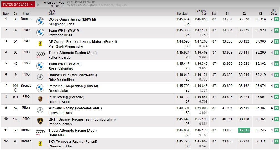Click IN pit badge for car 51
This screenshot has width=280, height=150.
276,41
